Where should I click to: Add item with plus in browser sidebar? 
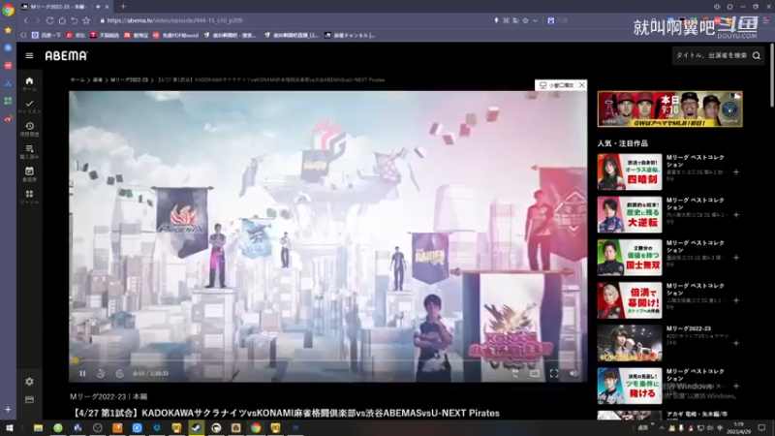(x=8, y=409)
